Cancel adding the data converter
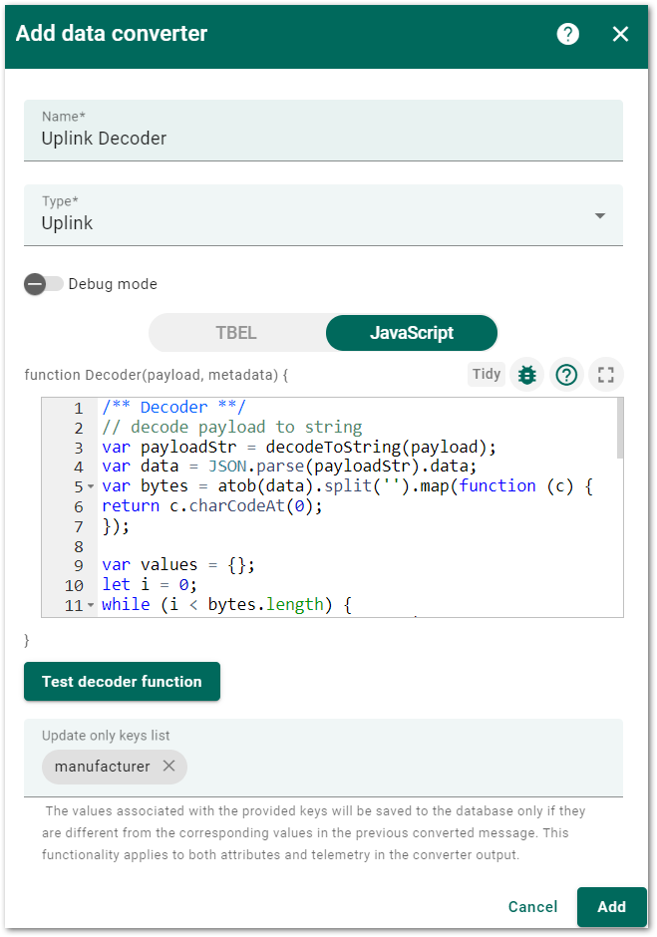The image size is (657, 937). (x=532, y=906)
